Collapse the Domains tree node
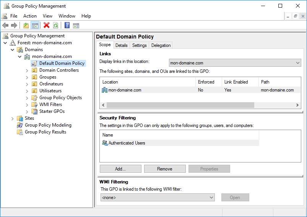The image size is (307, 217). click(13, 50)
